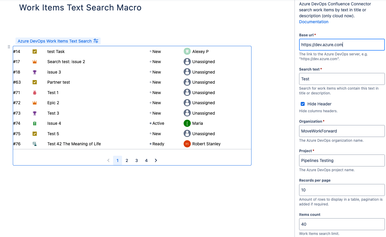Viewport: 386px width, 237px height.
Task: Open the Documentation link
Action: pyautogui.click(x=314, y=22)
